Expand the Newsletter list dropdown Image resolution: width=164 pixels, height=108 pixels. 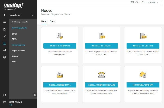click(x=33, y=15)
